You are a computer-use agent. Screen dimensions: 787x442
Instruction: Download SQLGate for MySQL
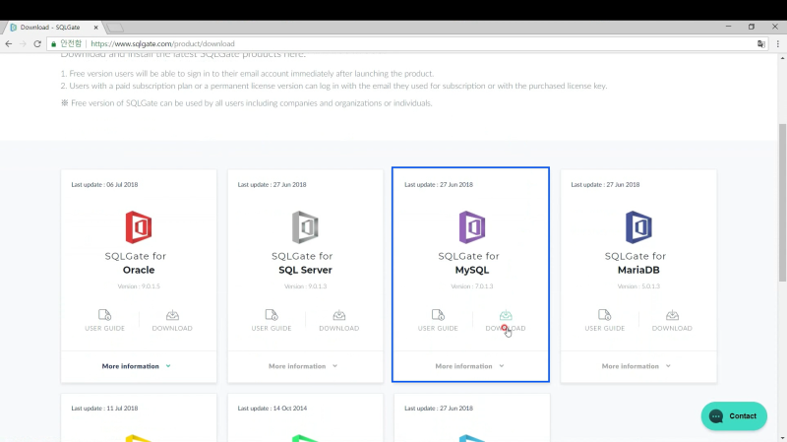(x=506, y=321)
